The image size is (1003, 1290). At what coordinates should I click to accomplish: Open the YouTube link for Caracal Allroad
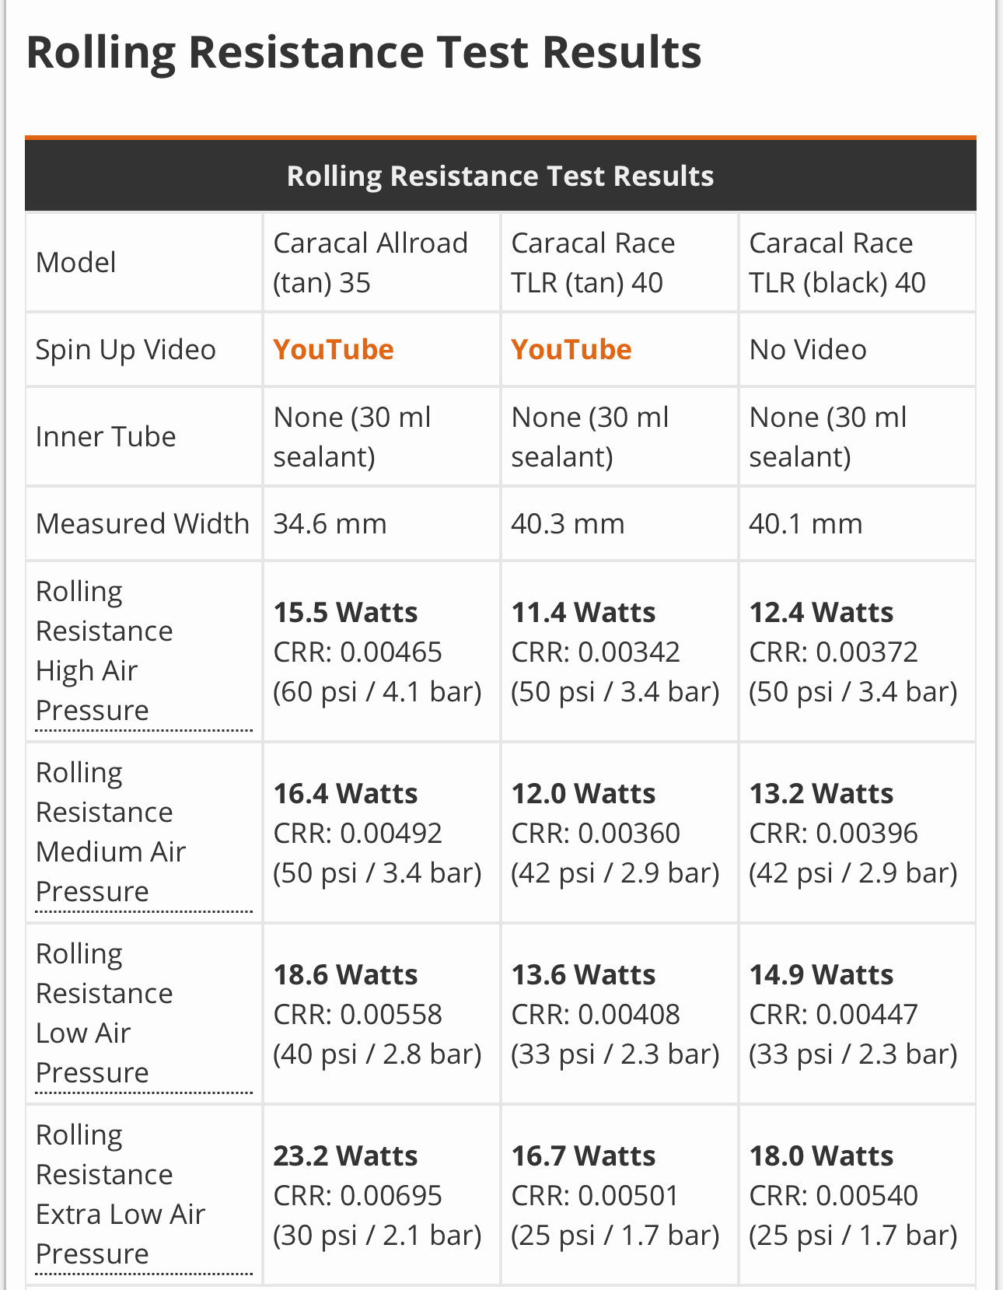pos(334,350)
